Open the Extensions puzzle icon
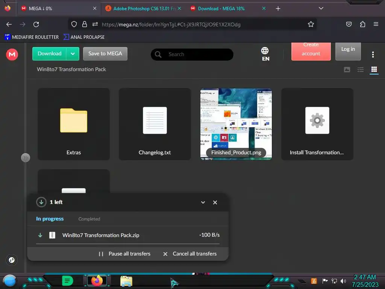This screenshot has height=289, width=385. 362,24
